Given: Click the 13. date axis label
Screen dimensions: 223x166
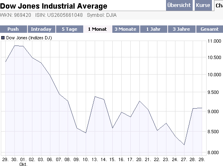Looking at the screenshot, I should 95,159.
